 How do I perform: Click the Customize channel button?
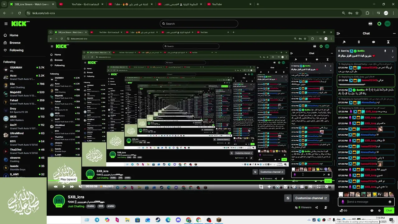point(311,198)
